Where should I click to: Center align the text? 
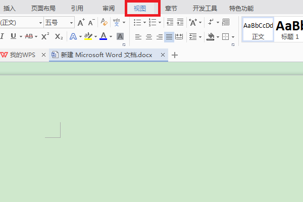(149, 37)
